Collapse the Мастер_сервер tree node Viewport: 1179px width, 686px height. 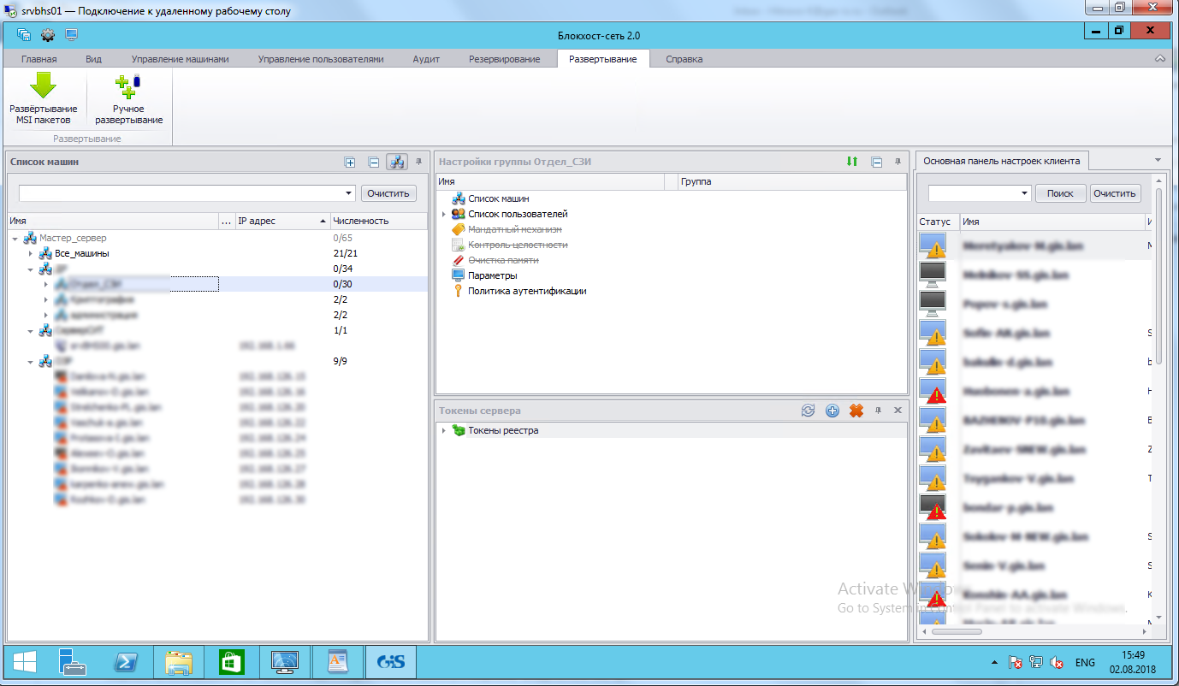click(15, 238)
